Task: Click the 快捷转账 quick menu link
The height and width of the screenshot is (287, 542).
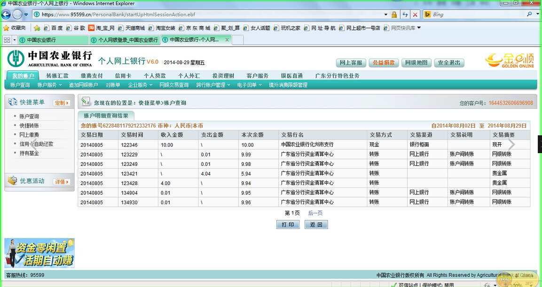Action: [29, 126]
